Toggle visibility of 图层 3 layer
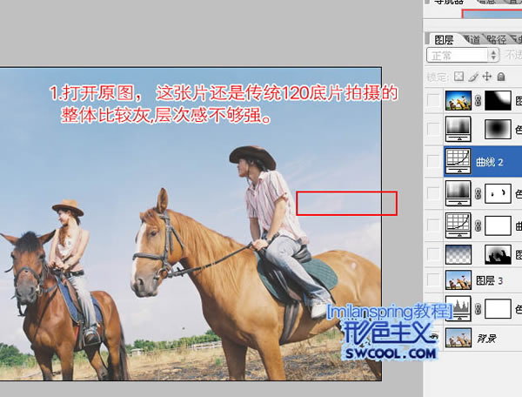This screenshot has height=397, width=522. coord(434,280)
